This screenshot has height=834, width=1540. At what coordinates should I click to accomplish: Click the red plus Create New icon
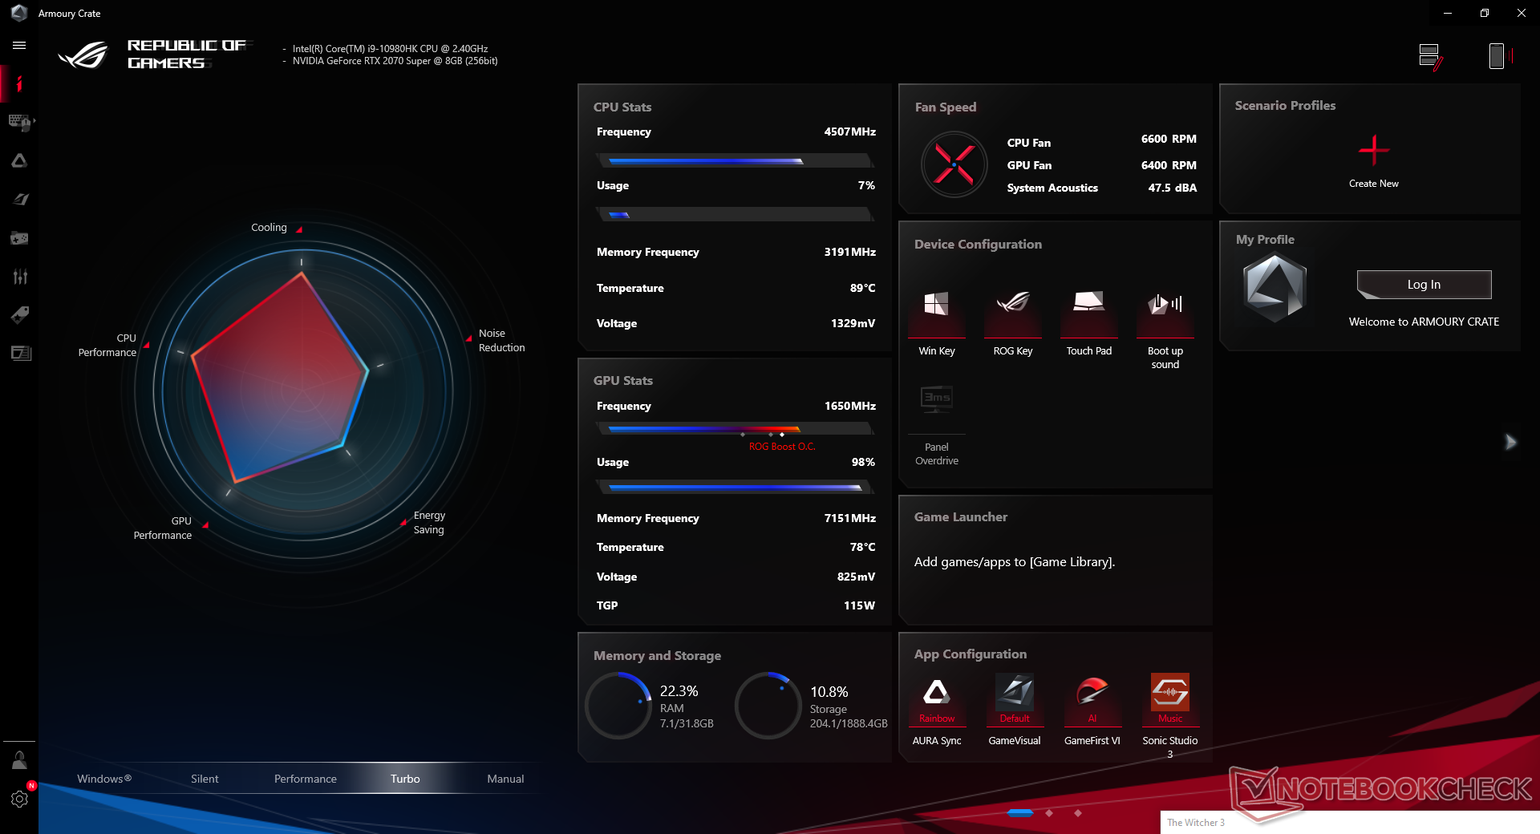coord(1374,150)
